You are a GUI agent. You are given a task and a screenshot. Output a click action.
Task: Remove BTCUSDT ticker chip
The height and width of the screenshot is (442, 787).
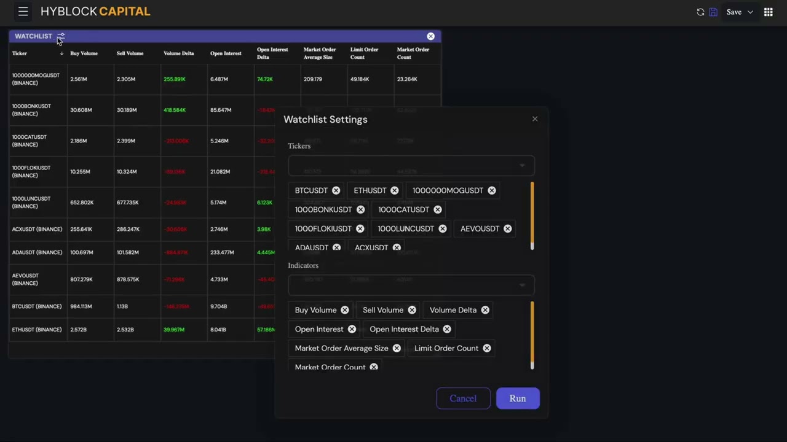(336, 190)
